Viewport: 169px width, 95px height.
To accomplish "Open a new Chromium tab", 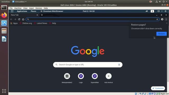I will click(42, 15).
